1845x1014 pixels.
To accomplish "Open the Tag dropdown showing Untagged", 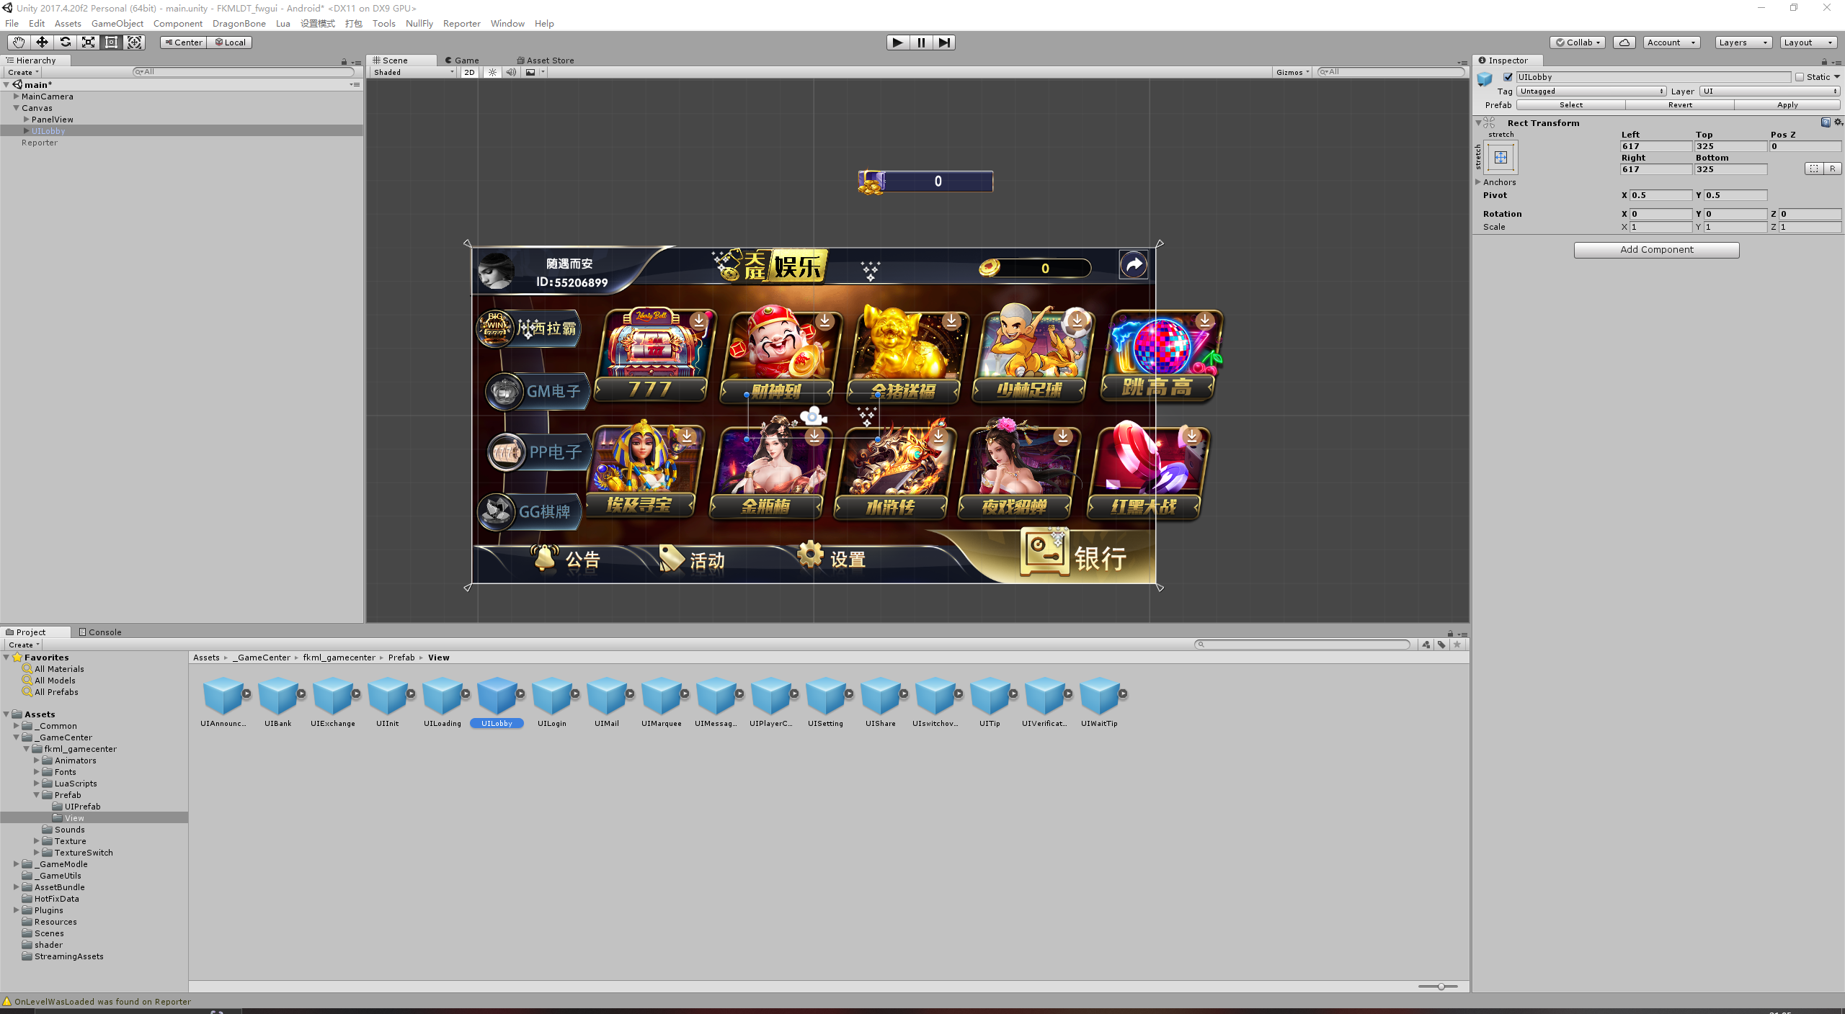I will [1591, 91].
